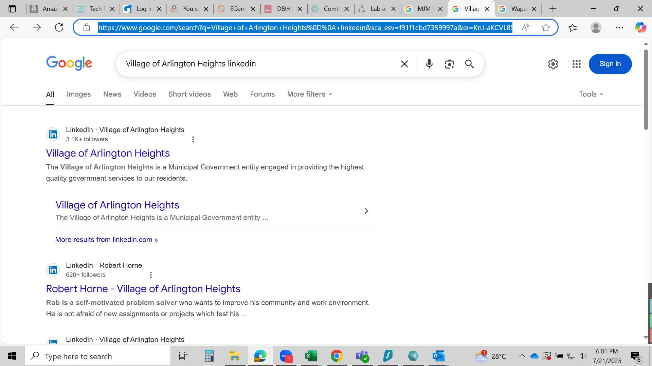Open options for first LinkedIn result
This screenshot has height=366, width=652.
click(193, 139)
